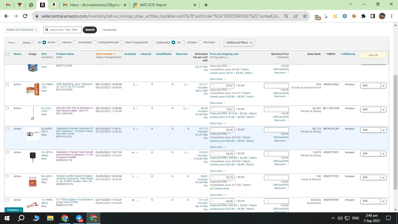This screenshot has height=224, width=398.
Task: Click Edit for the Yankee Candle row
Action: coord(370,177)
